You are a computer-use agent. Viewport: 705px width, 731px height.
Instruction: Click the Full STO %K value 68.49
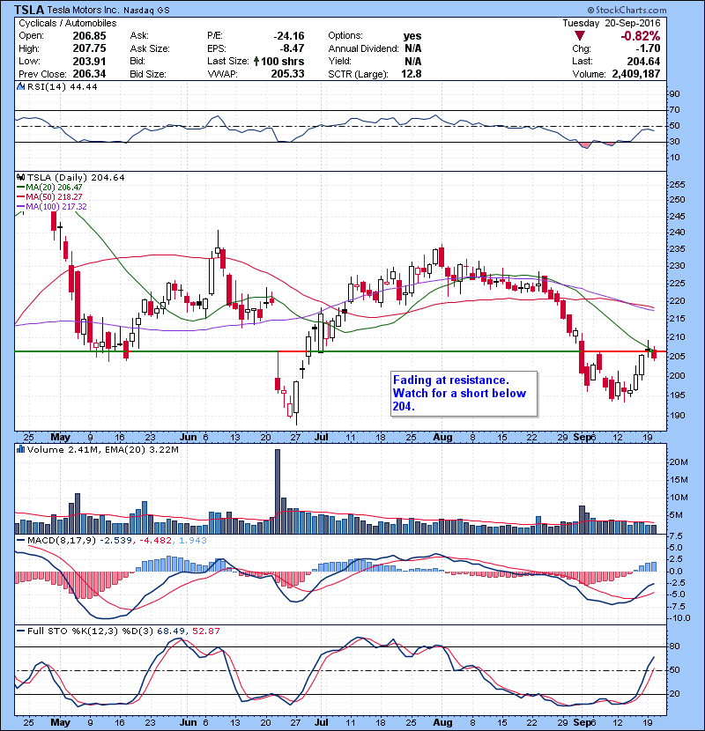click(x=171, y=631)
